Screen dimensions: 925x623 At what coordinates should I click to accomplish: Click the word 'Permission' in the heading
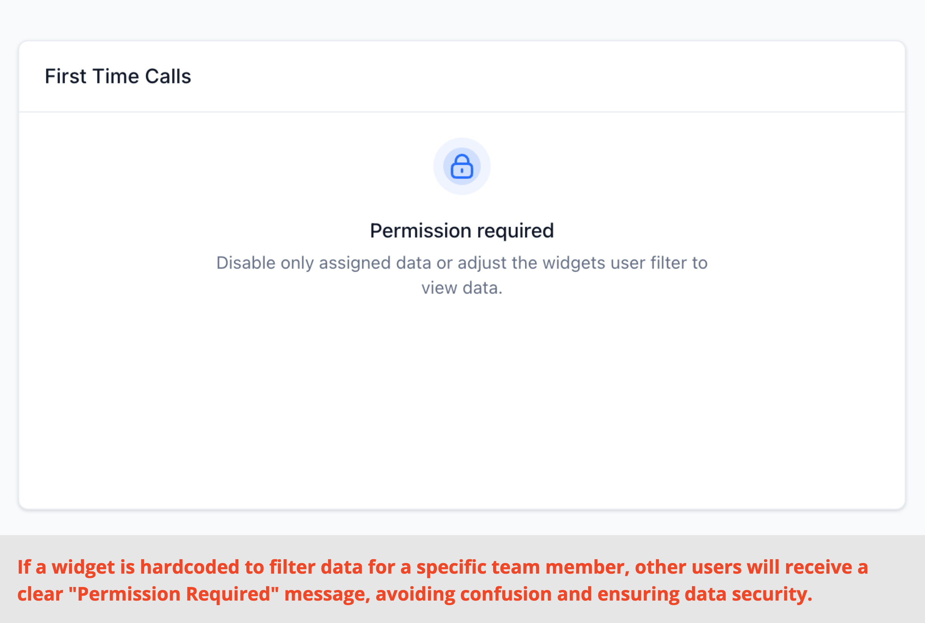point(421,230)
